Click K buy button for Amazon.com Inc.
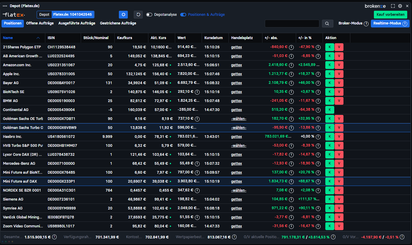Screen dimensions: 412x245 (329, 65)
